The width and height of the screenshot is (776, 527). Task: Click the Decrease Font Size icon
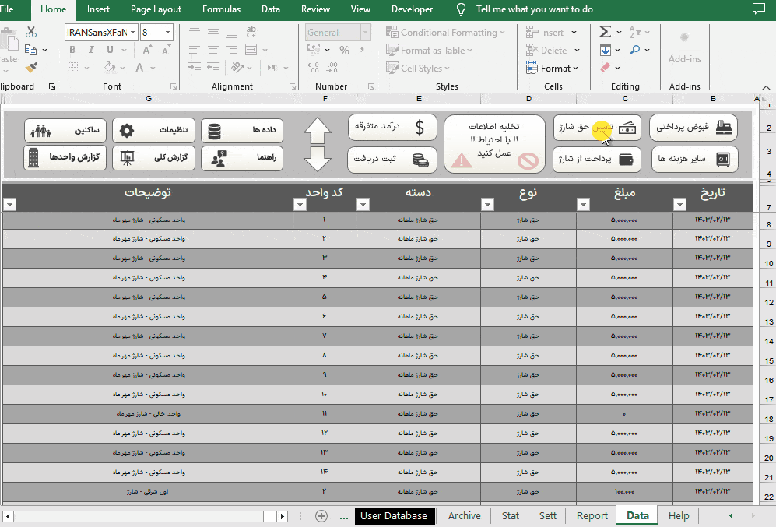coord(166,50)
